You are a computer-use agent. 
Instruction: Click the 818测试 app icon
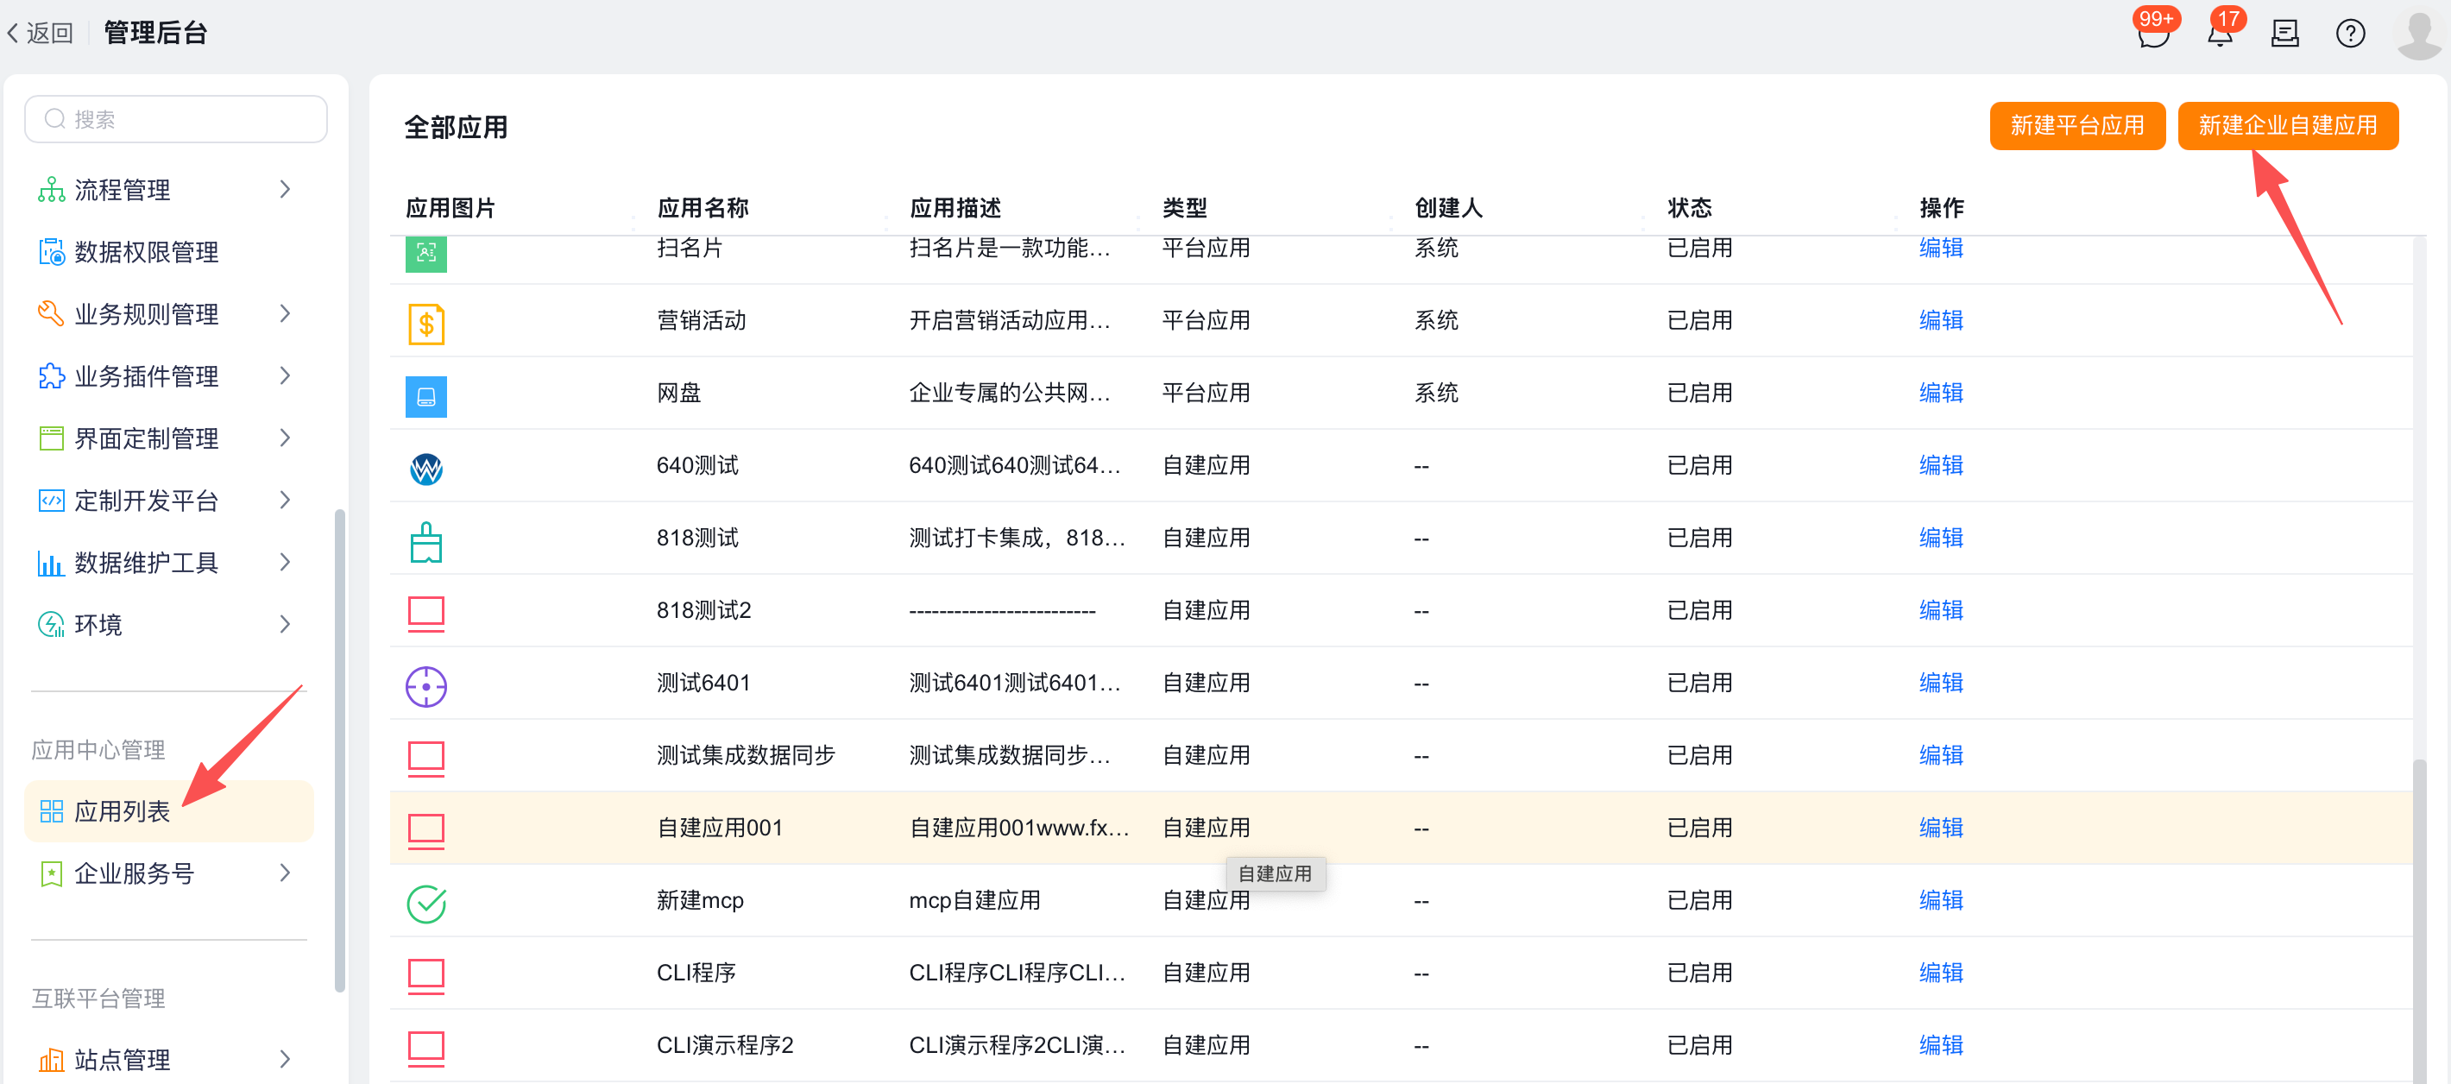pyautogui.click(x=426, y=541)
